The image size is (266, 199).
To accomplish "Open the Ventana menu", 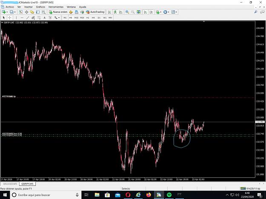I will point(71,7).
